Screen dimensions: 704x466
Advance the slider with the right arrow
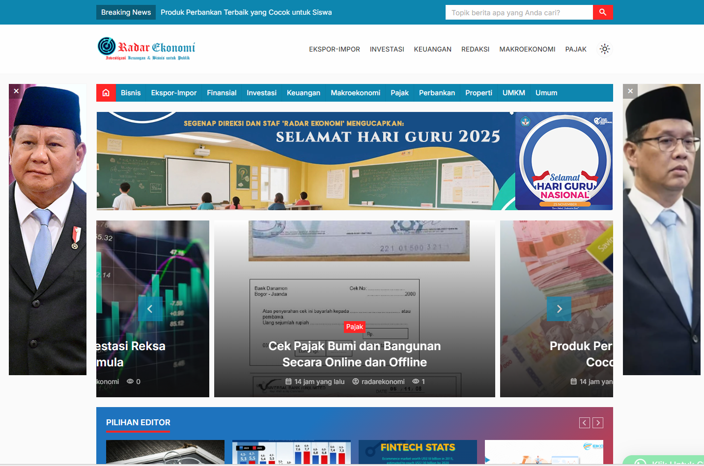pyautogui.click(x=559, y=308)
